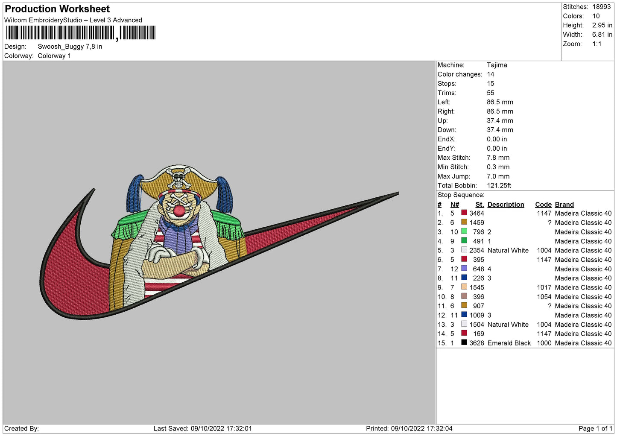
Task: Click the 'St.' column header
Action: pos(480,205)
